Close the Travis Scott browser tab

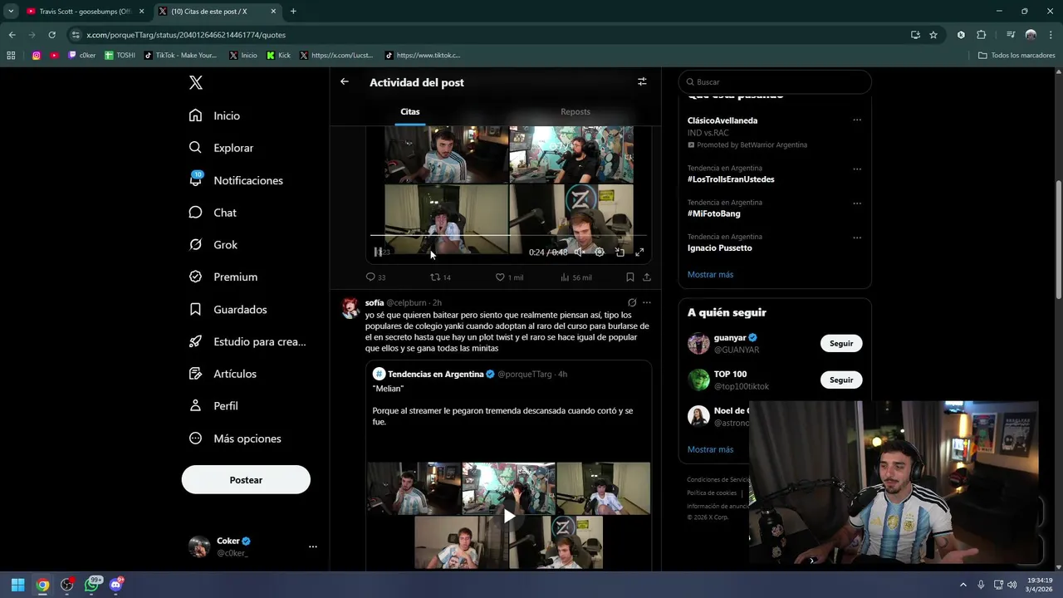141,12
